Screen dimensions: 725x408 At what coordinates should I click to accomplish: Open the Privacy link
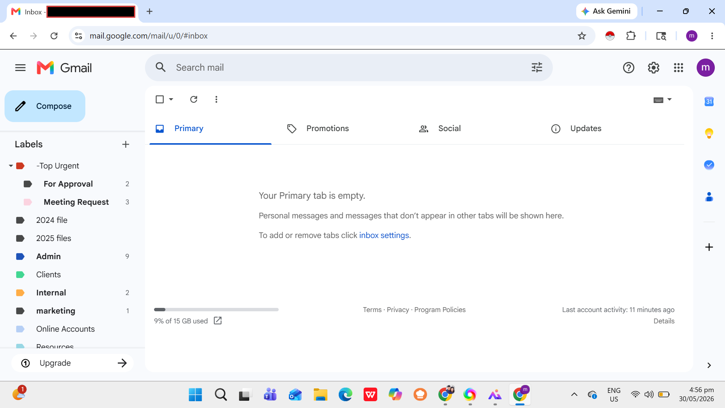(x=398, y=310)
